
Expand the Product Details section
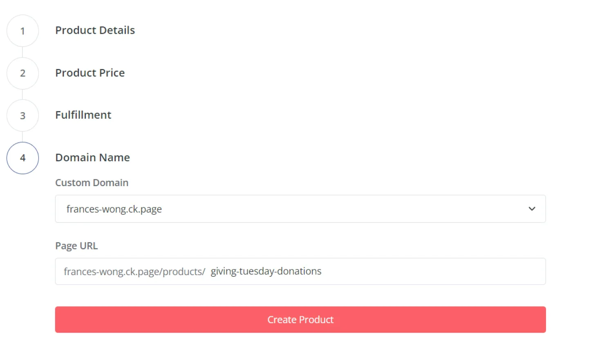pyautogui.click(x=95, y=30)
